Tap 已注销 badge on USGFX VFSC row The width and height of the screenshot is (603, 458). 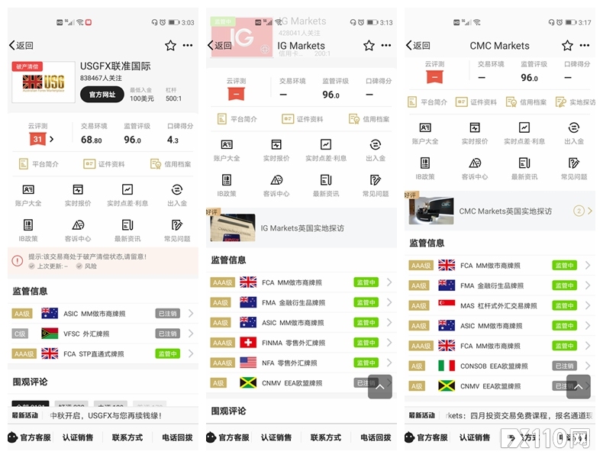point(167,334)
